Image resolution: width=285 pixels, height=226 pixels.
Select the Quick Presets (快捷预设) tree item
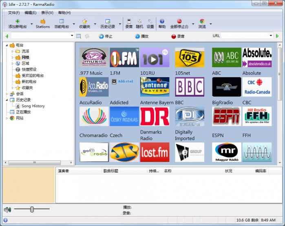pyautogui.click(x=29, y=69)
